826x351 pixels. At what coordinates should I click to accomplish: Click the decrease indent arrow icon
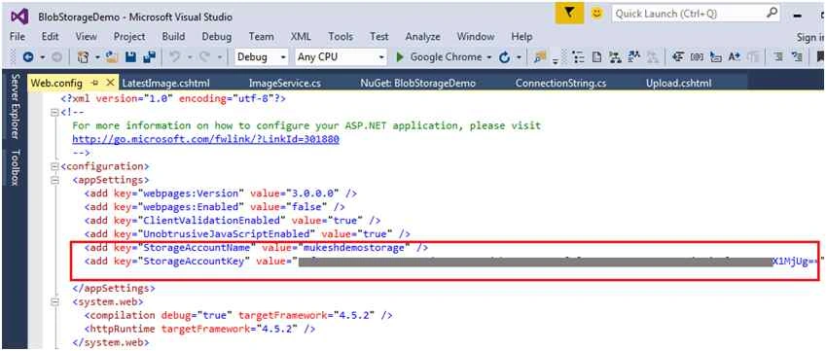coord(678,56)
